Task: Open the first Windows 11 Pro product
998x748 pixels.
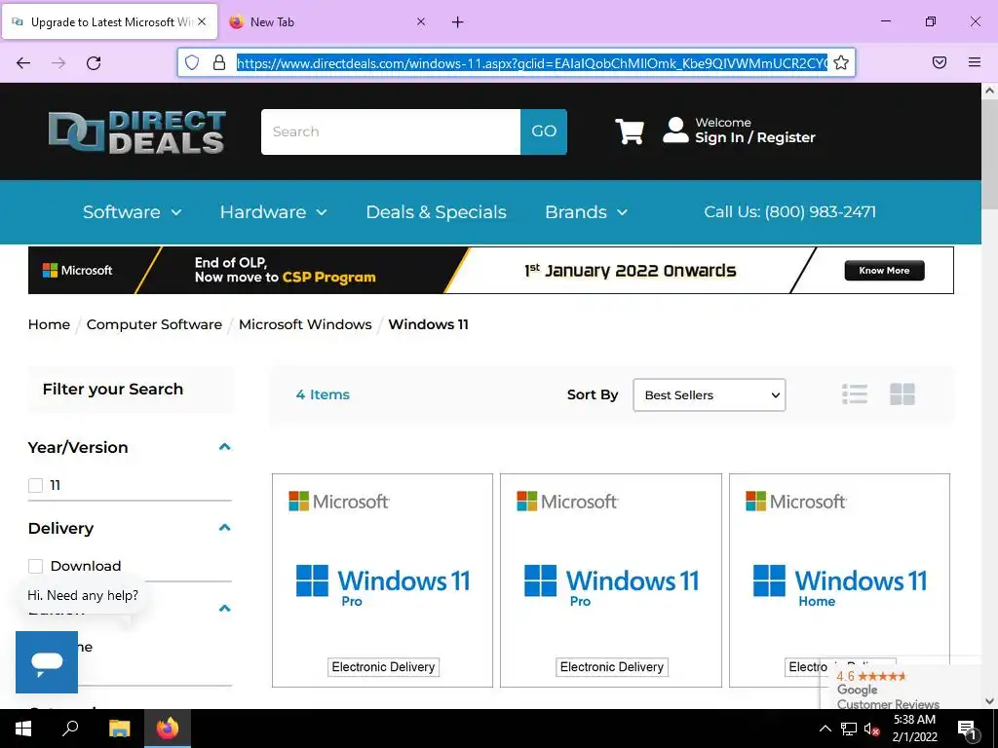Action: (382, 580)
